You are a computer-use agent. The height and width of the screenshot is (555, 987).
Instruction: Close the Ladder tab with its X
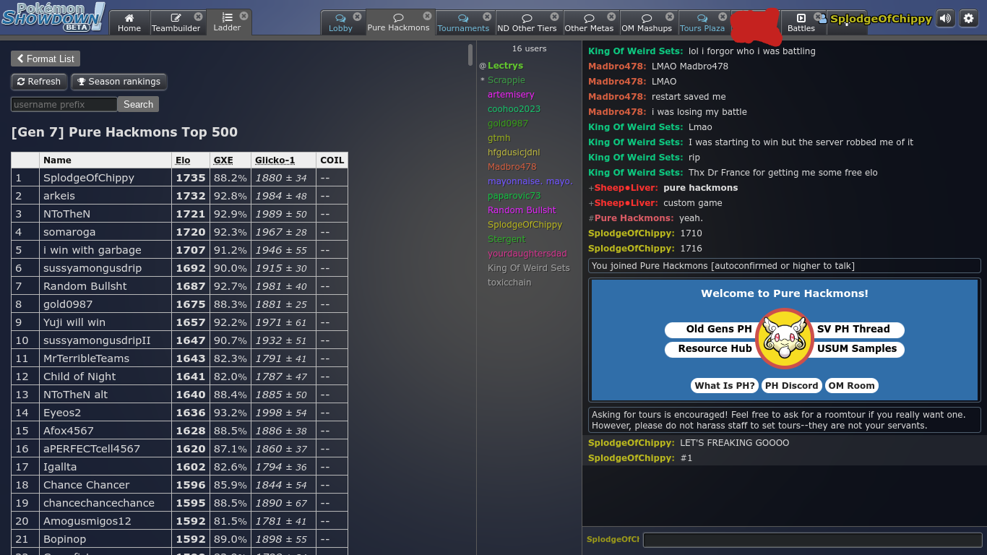243,15
